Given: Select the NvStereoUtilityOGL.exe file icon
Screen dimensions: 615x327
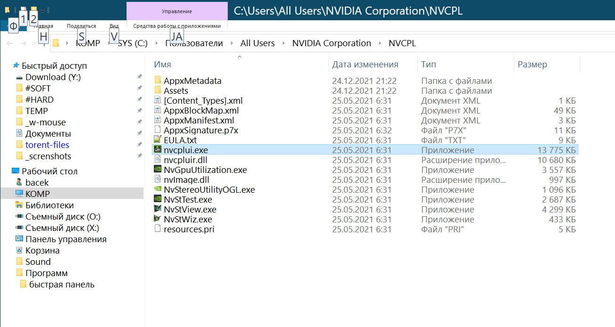Looking at the screenshot, I should pyautogui.click(x=158, y=189).
